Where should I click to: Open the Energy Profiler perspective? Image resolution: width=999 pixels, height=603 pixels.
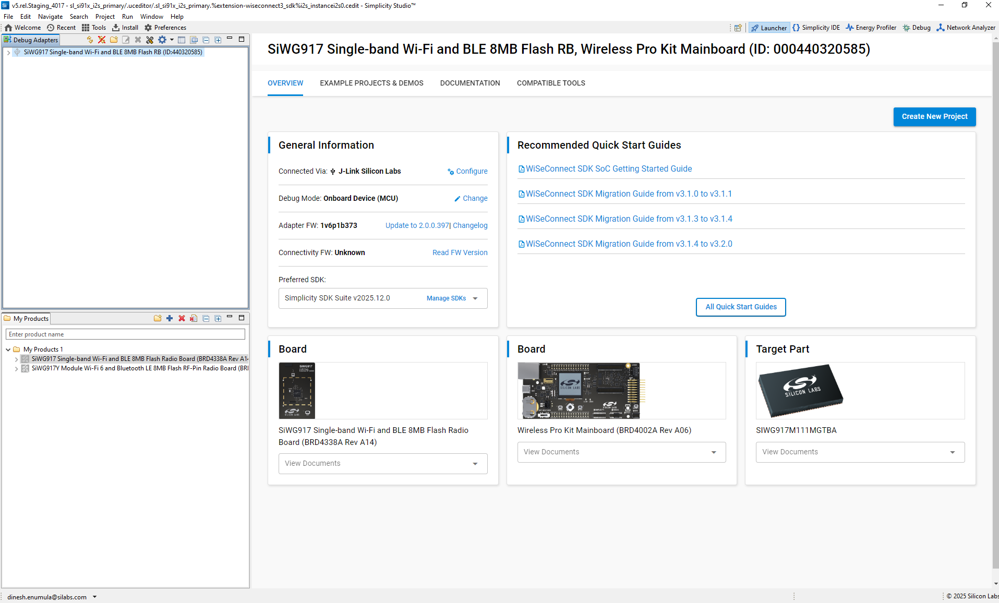click(x=871, y=28)
